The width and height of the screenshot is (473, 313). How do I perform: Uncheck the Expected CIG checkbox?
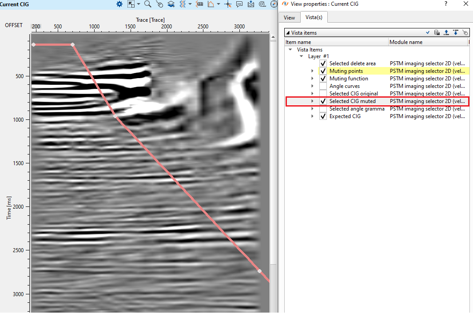coord(323,116)
